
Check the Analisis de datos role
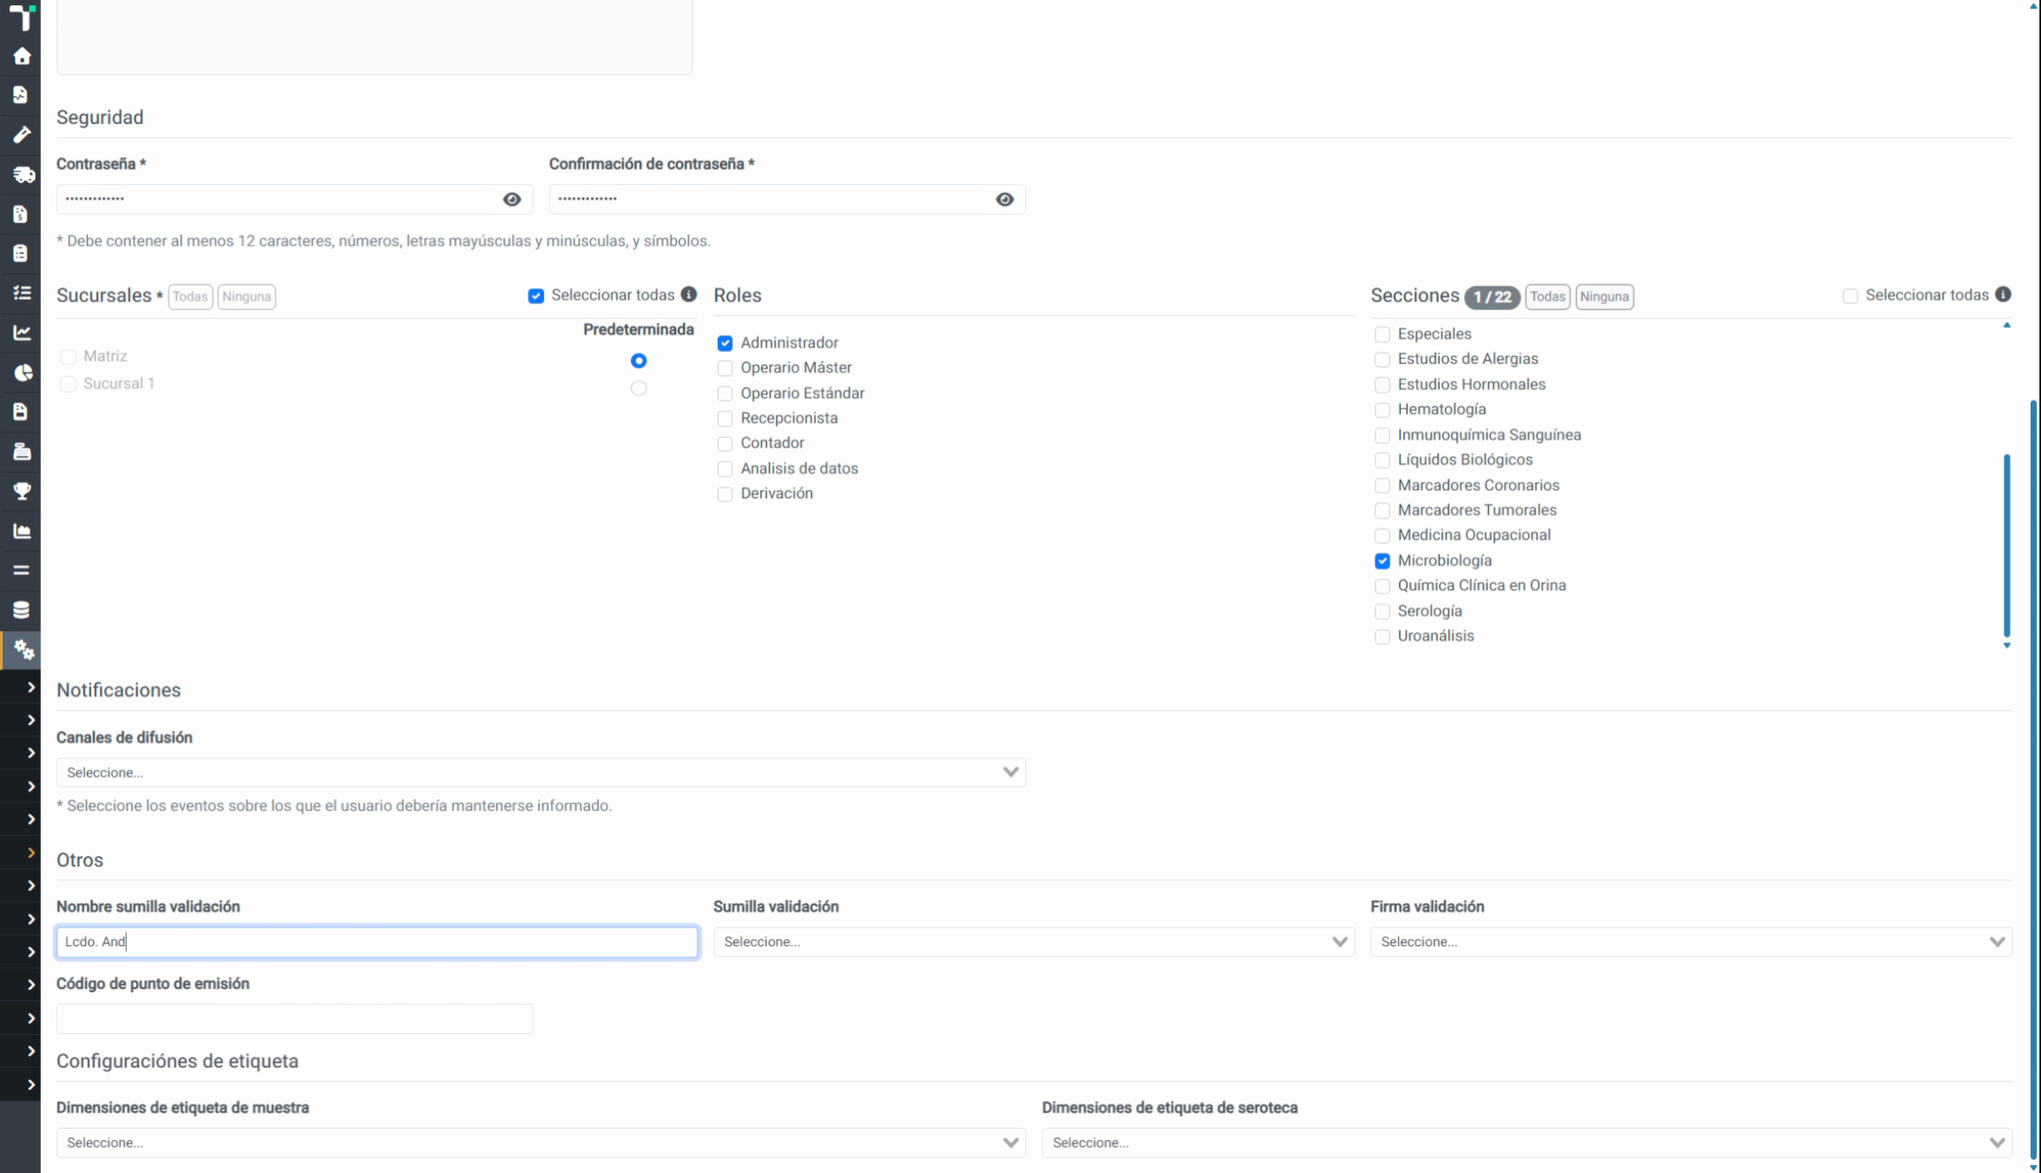tap(725, 469)
